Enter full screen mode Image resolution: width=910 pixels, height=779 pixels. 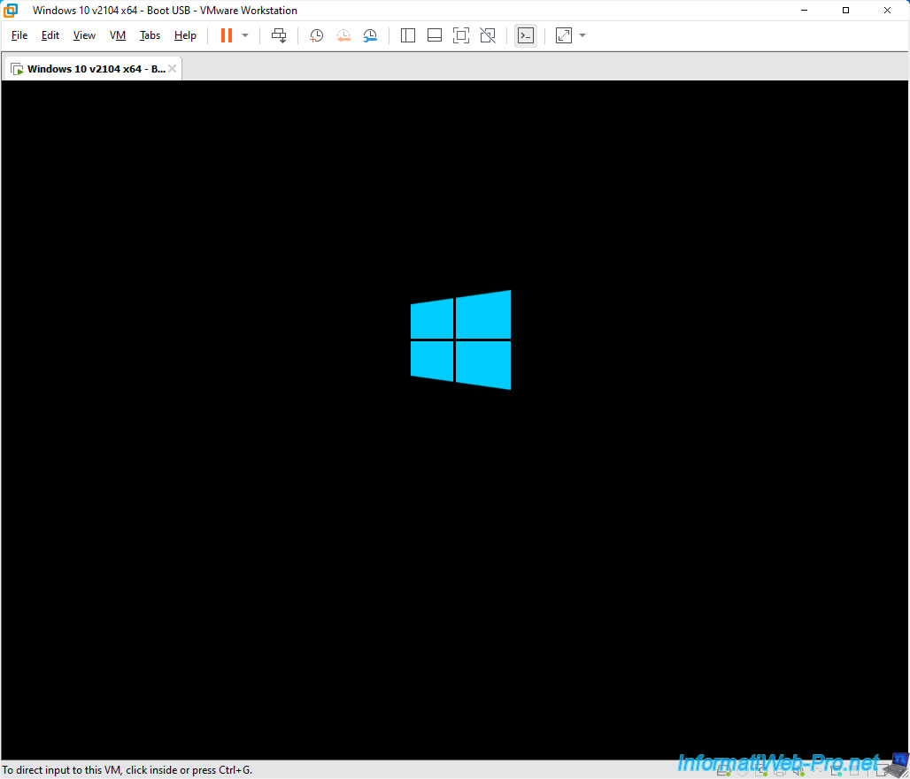click(x=460, y=35)
